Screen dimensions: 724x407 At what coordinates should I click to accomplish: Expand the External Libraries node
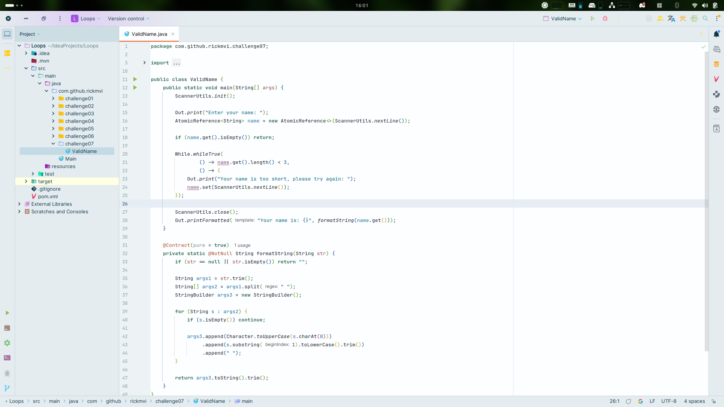click(19, 204)
